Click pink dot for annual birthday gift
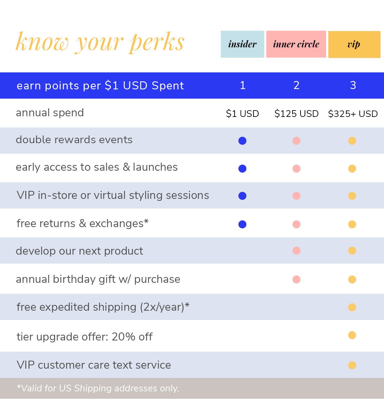This screenshot has width=384, height=401. click(296, 279)
